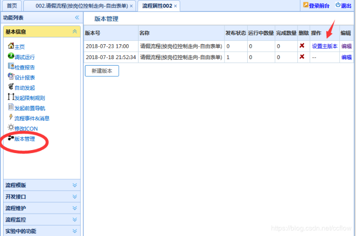Open the 调试运行 link

click(x=24, y=57)
